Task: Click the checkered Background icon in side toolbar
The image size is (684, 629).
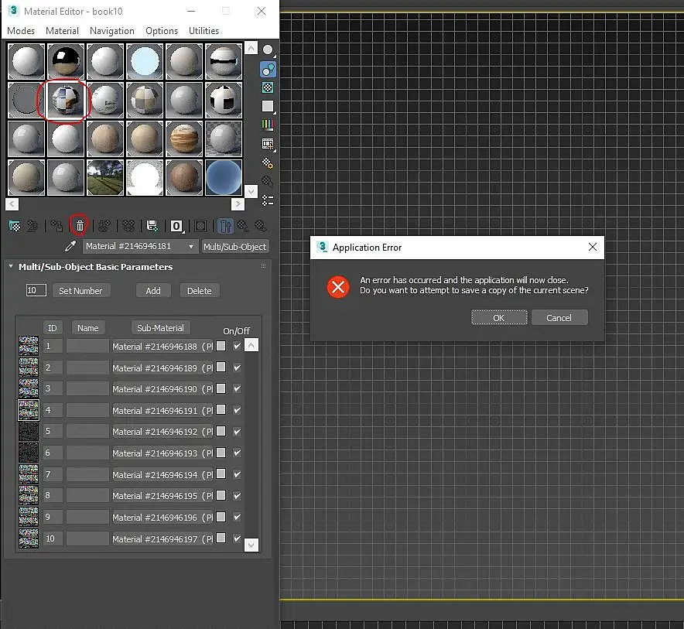Action: coord(268,87)
